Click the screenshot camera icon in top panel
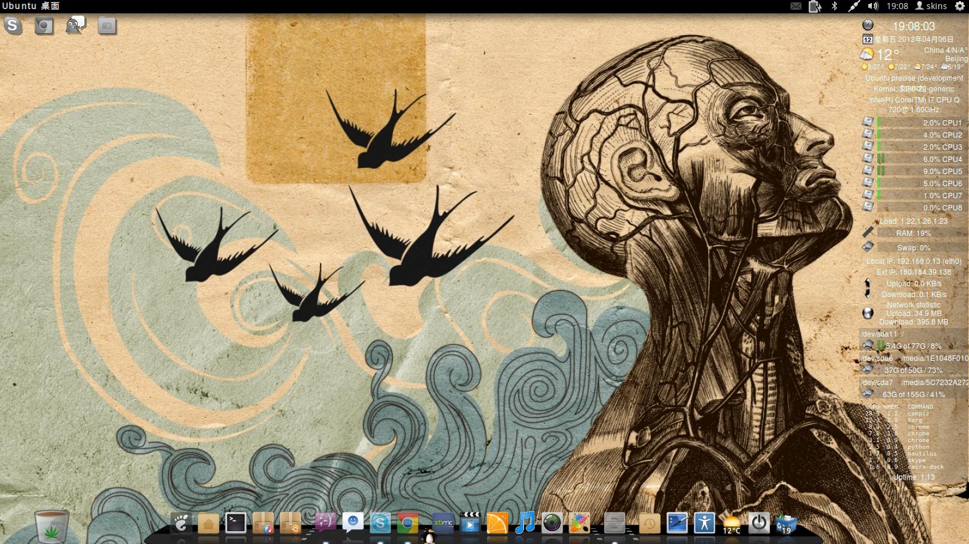This screenshot has height=544, width=969. point(107,25)
